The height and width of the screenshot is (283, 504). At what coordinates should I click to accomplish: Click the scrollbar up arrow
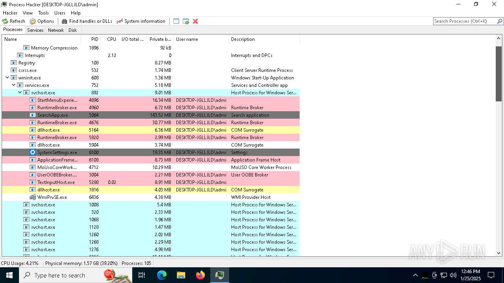tap(498, 39)
